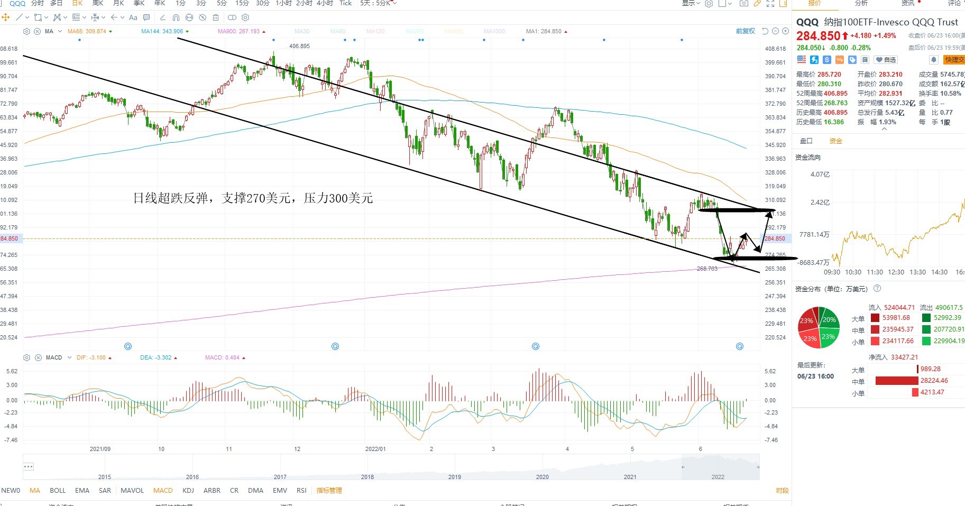Open the 5天:5分K period dropdown

[378, 3]
